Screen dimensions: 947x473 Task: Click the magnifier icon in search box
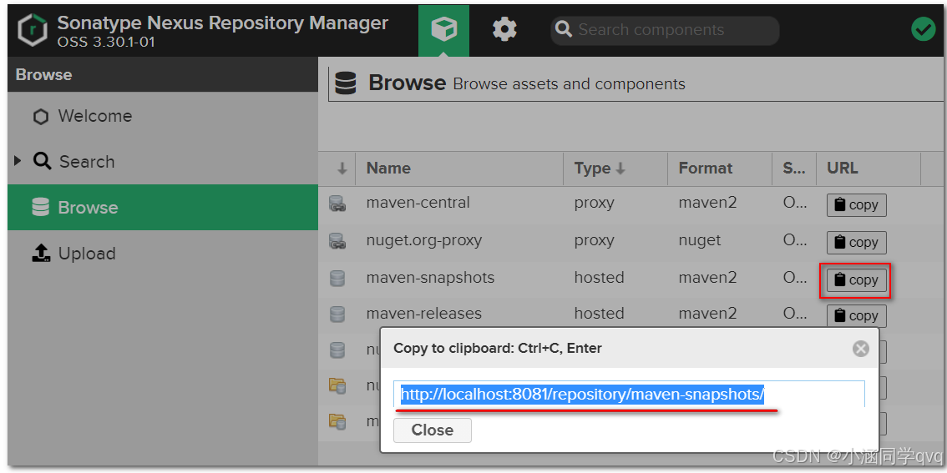[x=564, y=29]
